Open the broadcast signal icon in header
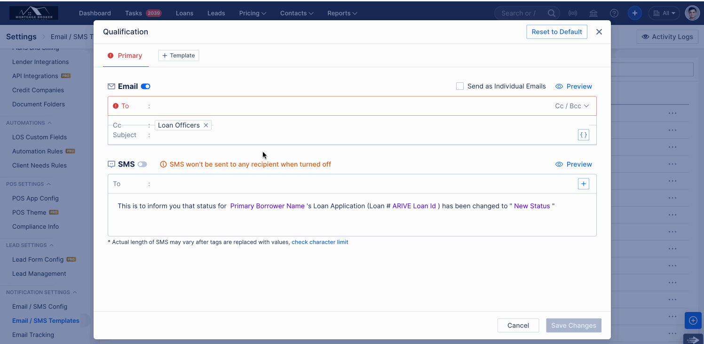 [573, 13]
